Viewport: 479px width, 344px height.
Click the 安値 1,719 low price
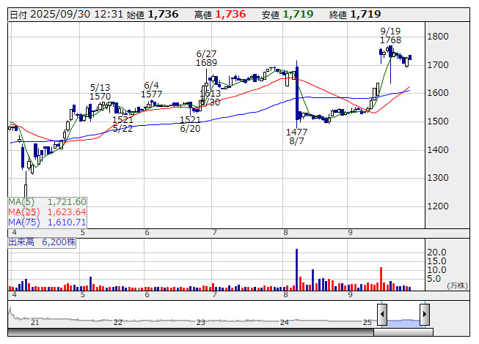[288, 15]
